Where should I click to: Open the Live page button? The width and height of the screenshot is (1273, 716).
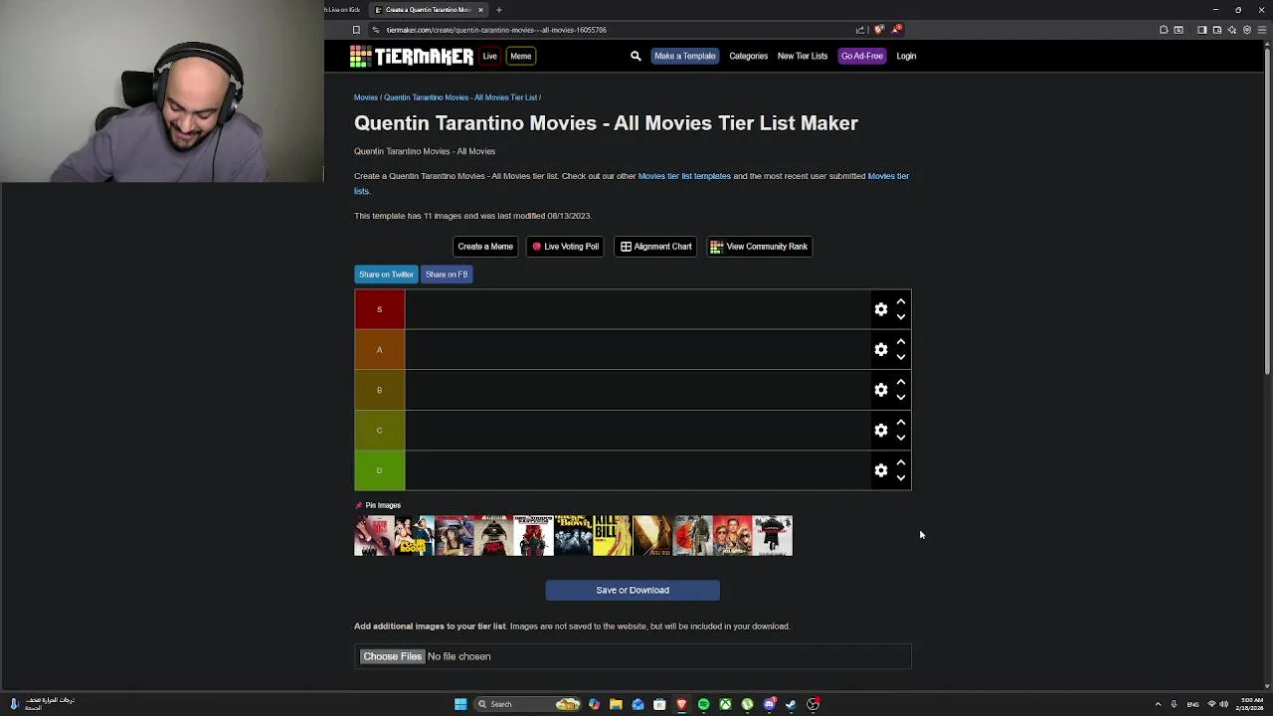coord(489,57)
